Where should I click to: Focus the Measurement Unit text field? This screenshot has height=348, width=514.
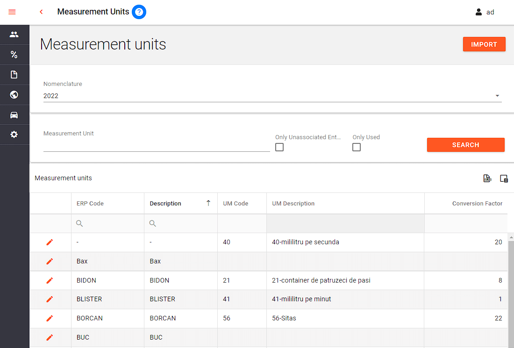coord(157,145)
